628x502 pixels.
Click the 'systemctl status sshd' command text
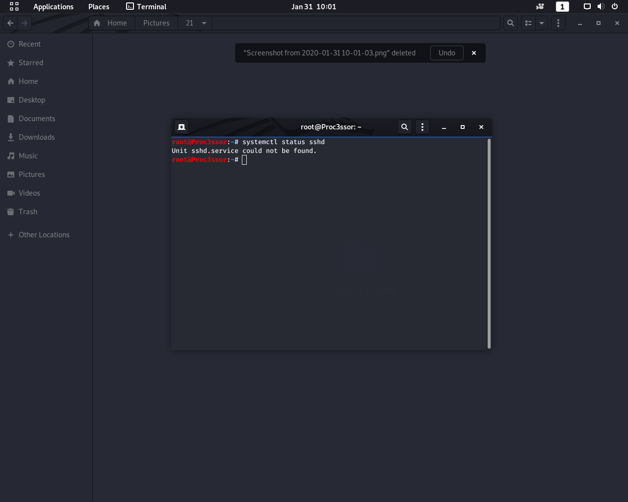(284, 142)
